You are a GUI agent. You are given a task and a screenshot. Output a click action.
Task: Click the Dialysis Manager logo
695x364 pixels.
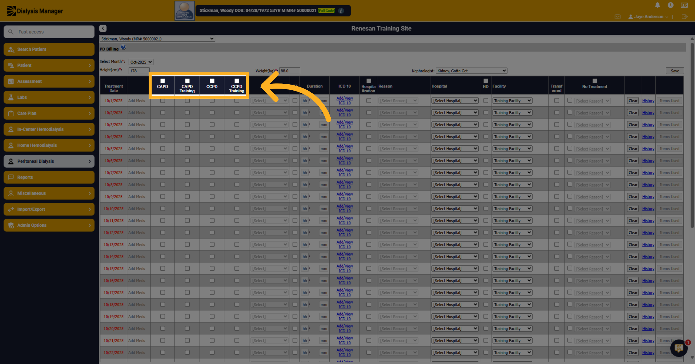click(x=35, y=11)
